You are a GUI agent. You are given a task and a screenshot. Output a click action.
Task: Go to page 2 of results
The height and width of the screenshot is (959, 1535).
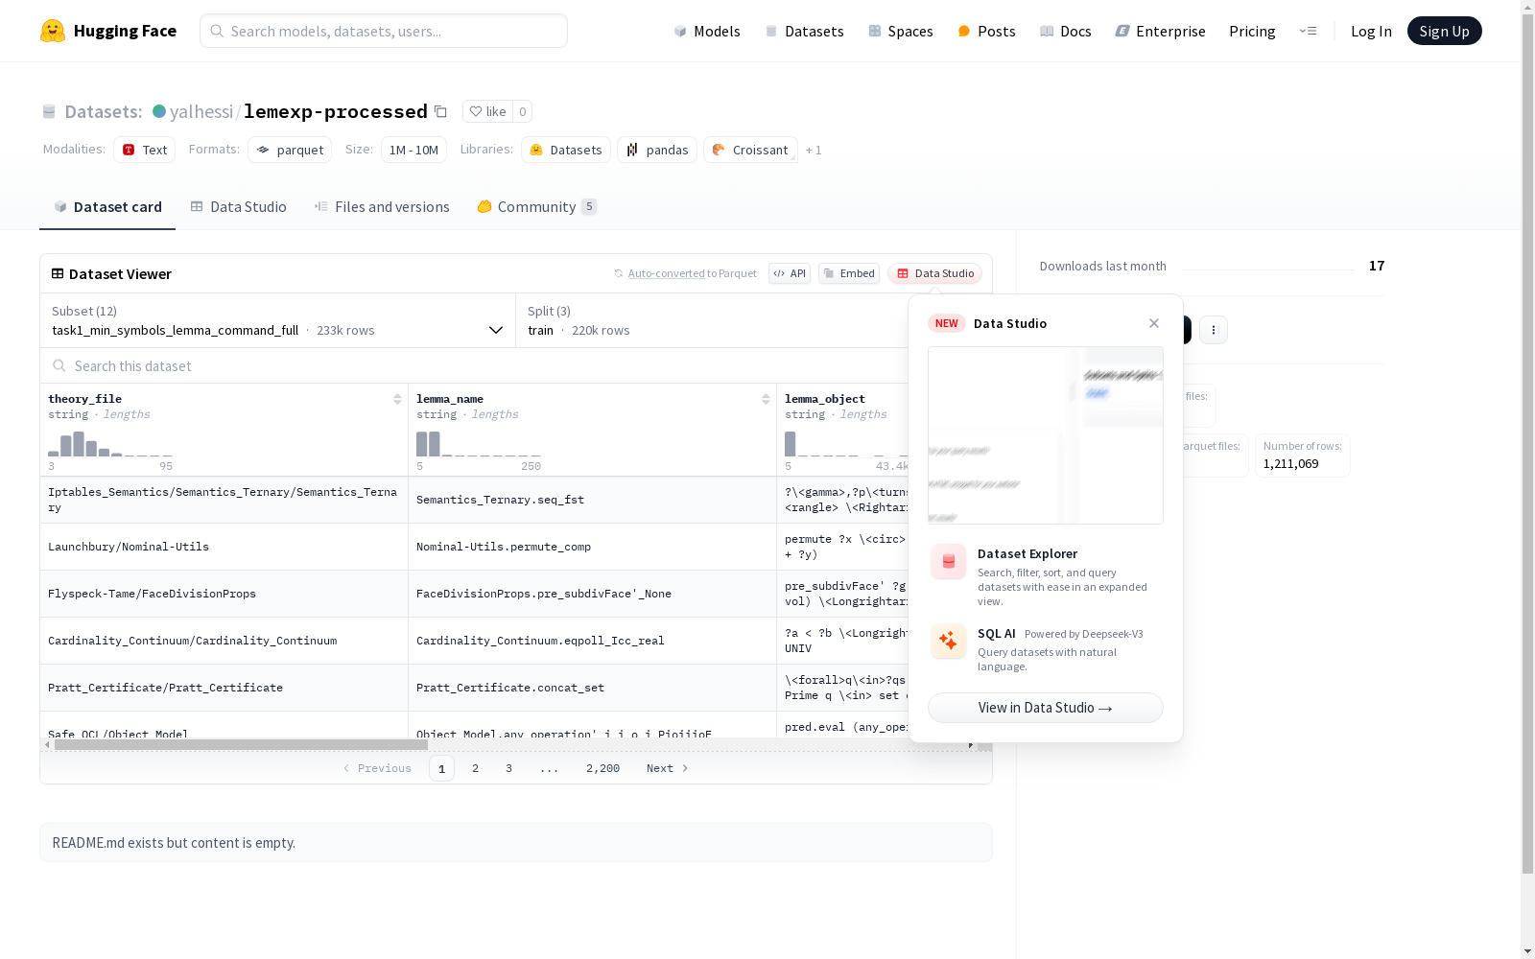click(475, 768)
